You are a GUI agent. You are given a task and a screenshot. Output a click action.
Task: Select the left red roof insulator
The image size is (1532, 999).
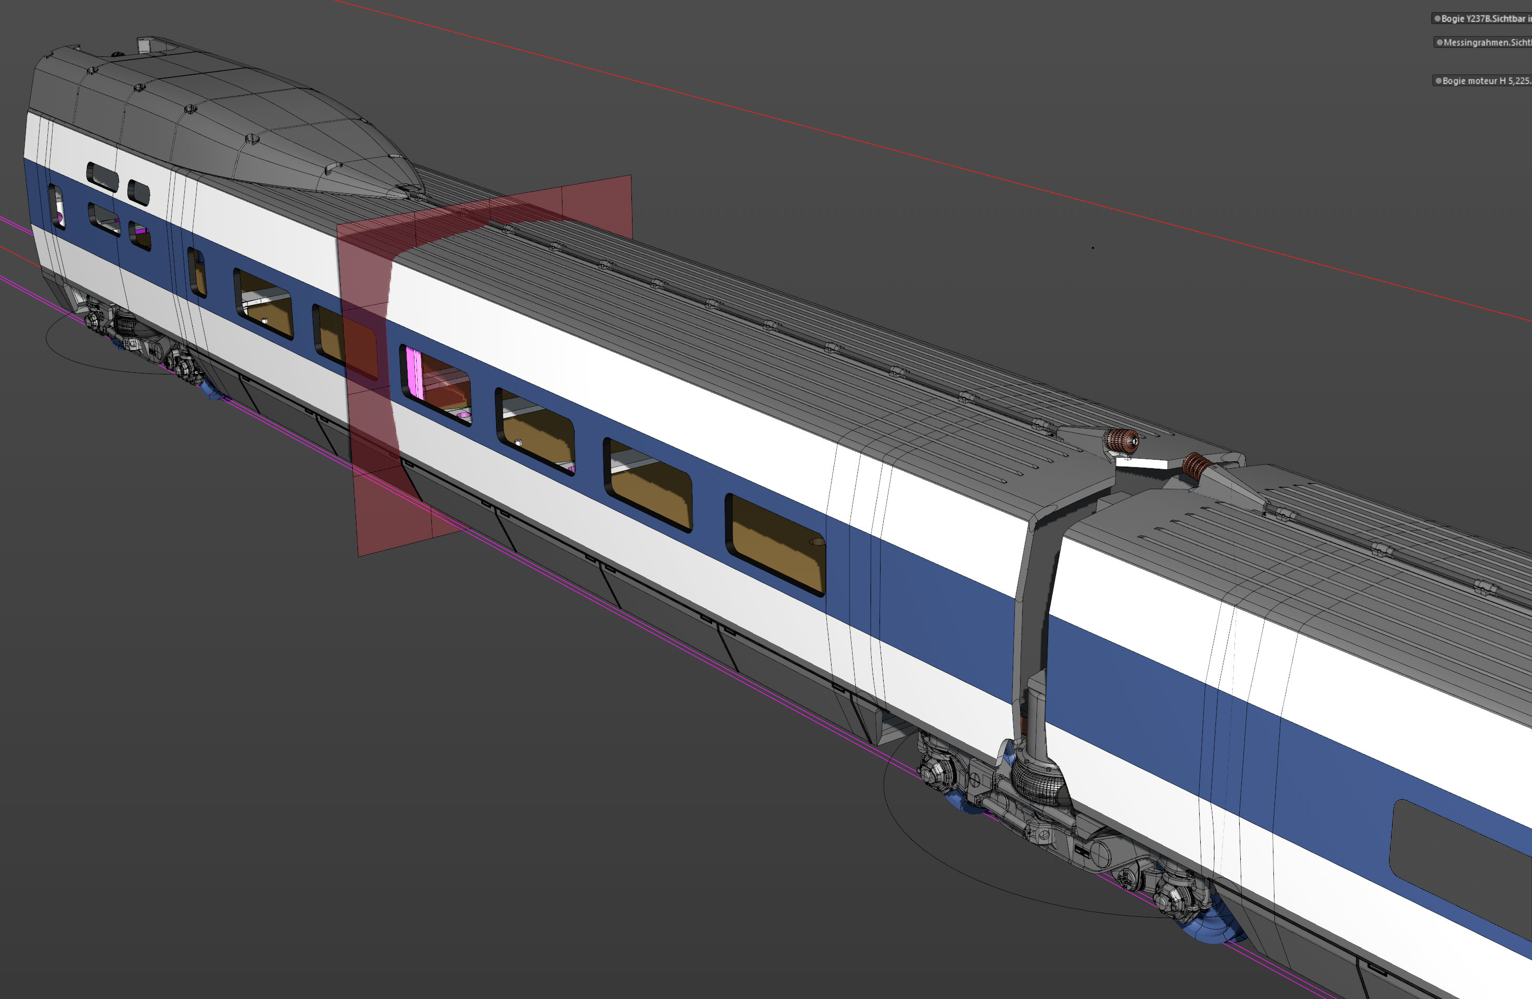tap(1122, 441)
